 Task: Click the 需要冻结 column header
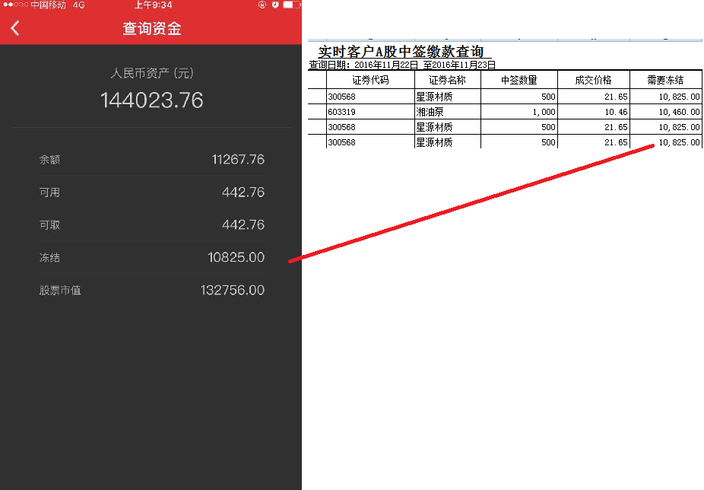pos(665,80)
